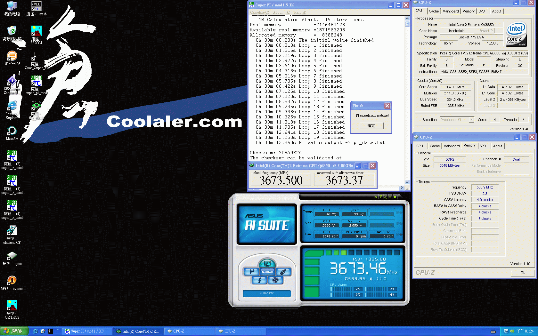Click the confirm button in Finish dialog

pos(371,126)
